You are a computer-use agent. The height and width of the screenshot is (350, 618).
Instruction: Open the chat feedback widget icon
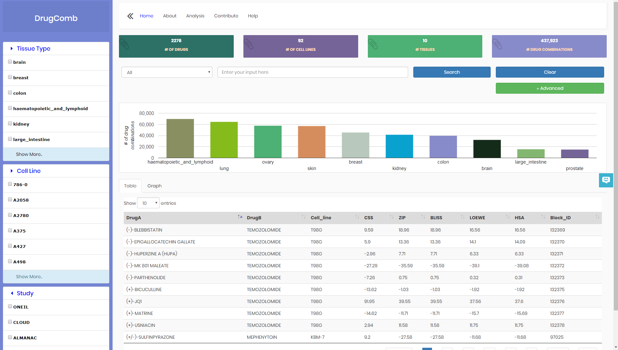[606, 180]
